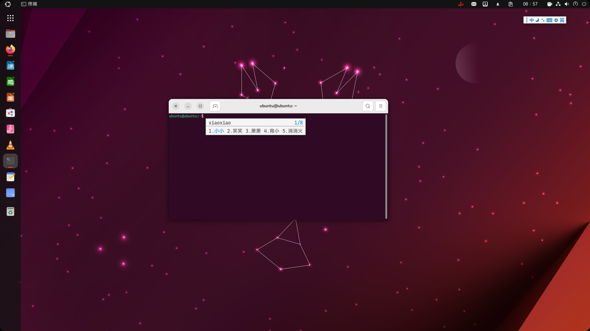
Task: Select candidate 5 消消火
Action: [x=293, y=131]
